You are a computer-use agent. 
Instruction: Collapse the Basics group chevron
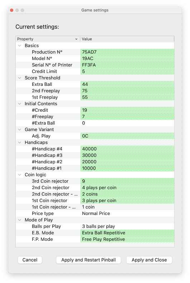click(x=20, y=46)
